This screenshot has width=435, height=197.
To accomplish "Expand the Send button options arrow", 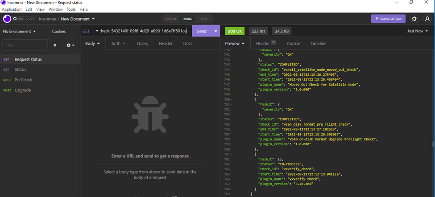I will pos(216,31).
